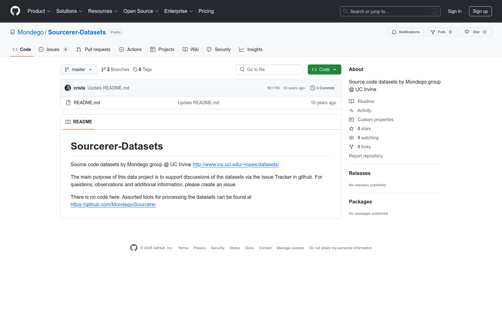This screenshot has height=313, width=502.
Task: Open the green Code dropdown button
Action: click(x=324, y=69)
